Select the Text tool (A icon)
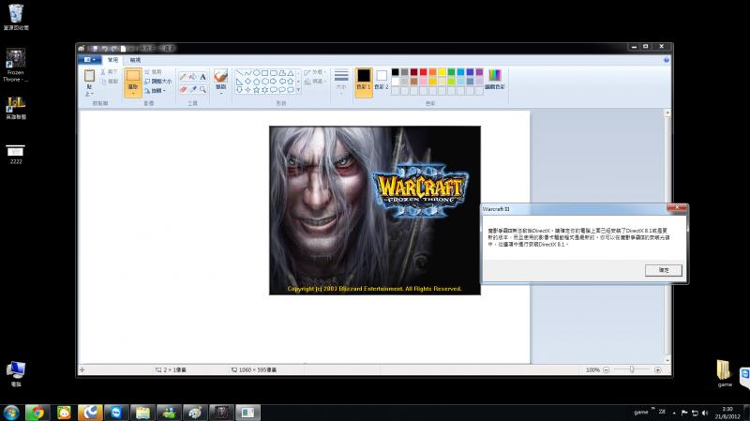 click(x=203, y=76)
